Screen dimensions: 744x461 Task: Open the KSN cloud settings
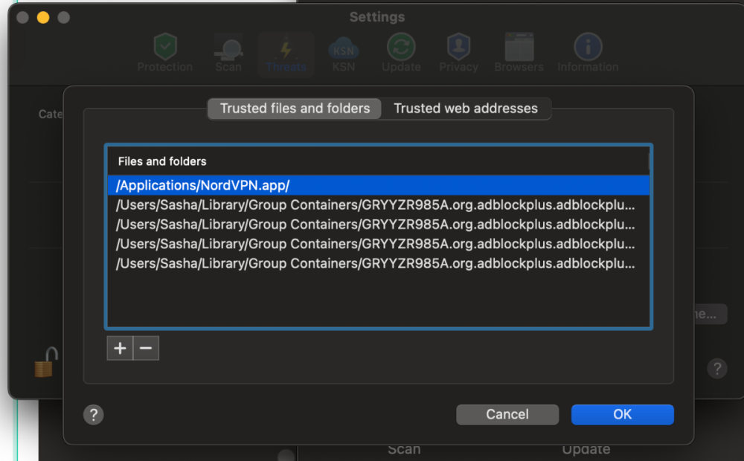coord(344,53)
